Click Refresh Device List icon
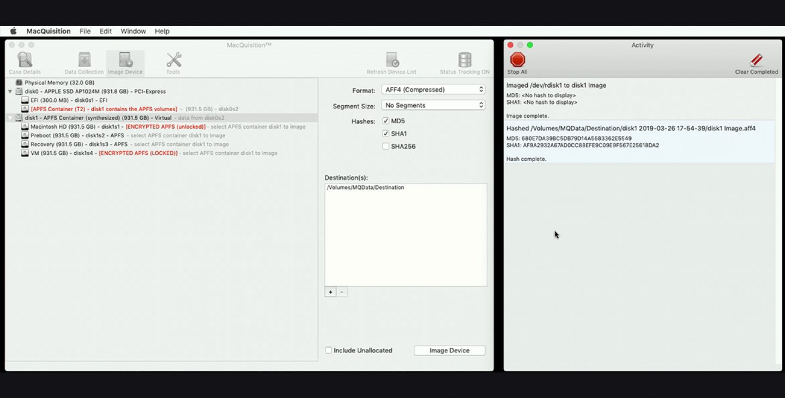 click(x=391, y=63)
